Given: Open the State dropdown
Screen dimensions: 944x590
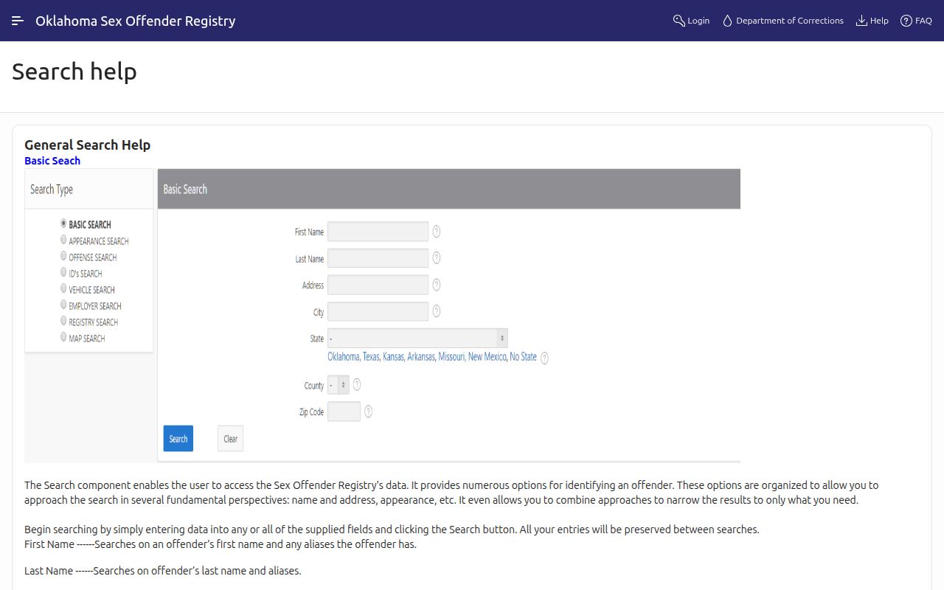Looking at the screenshot, I should (x=417, y=339).
